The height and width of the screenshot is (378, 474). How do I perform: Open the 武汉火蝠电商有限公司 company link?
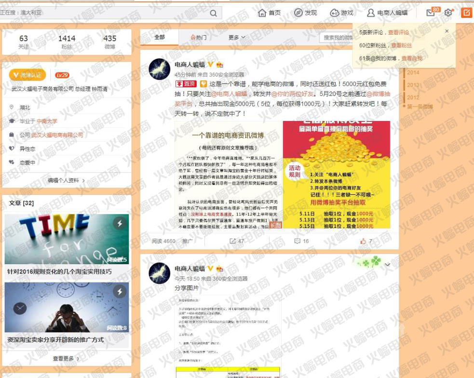[57, 135]
